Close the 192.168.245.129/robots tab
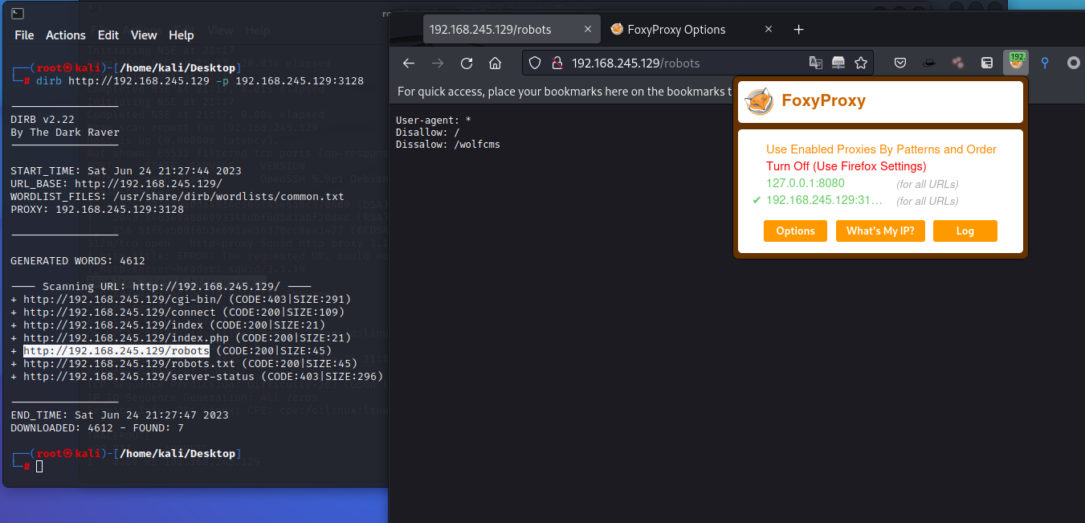Viewport: 1085px width, 523px height. (588, 30)
